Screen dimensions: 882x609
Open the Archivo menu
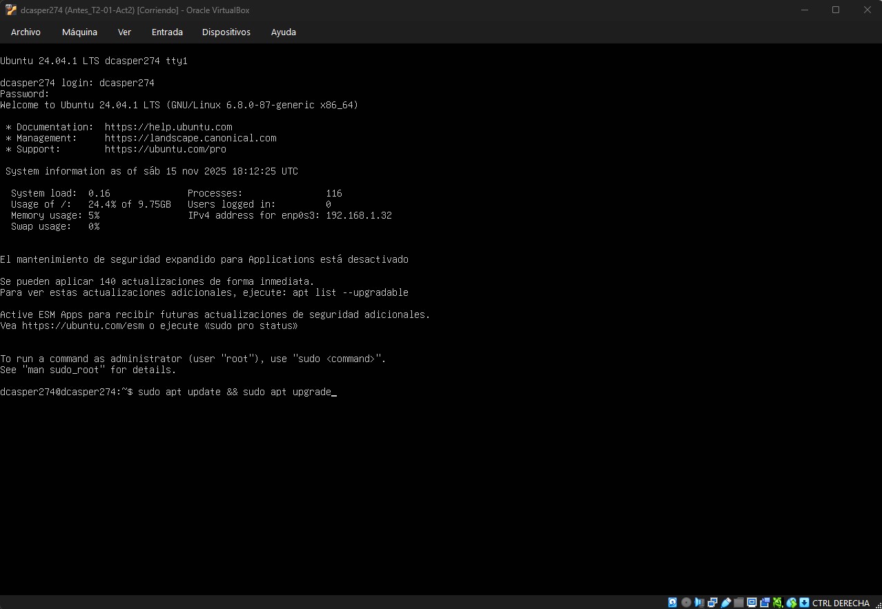[26, 32]
